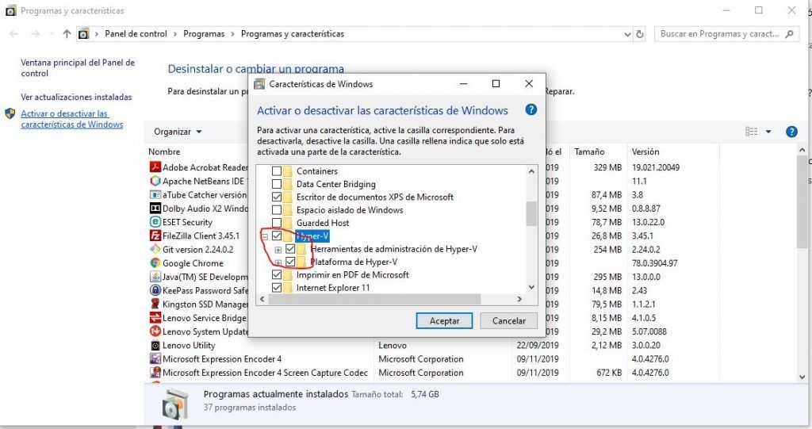Expand Plataforma de Hyper-V node
The width and height of the screenshot is (812, 429).
(x=278, y=262)
